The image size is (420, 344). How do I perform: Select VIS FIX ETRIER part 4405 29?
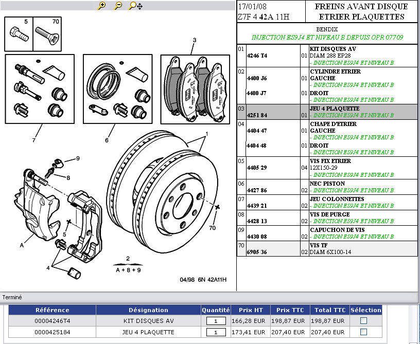[257, 168]
